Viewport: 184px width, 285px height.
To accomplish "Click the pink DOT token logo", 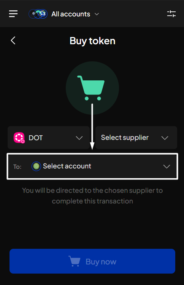I will (x=19, y=138).
